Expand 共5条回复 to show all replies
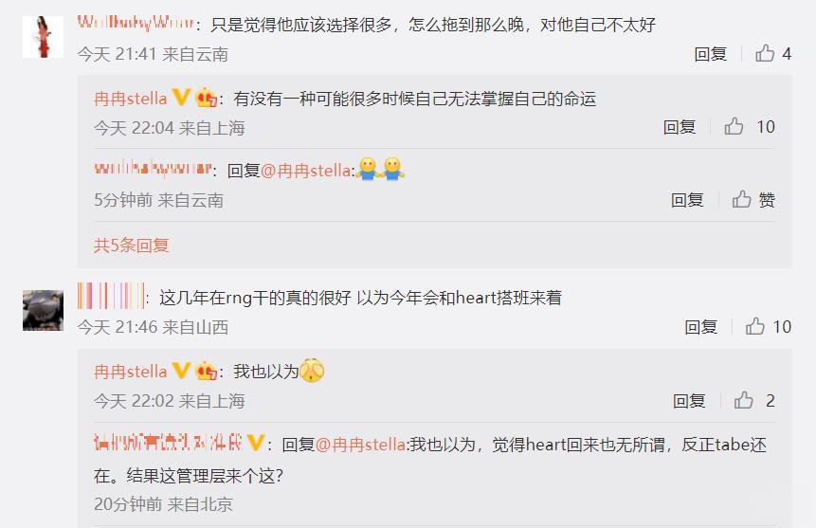The image size is (816, 528). click(131, 245)
